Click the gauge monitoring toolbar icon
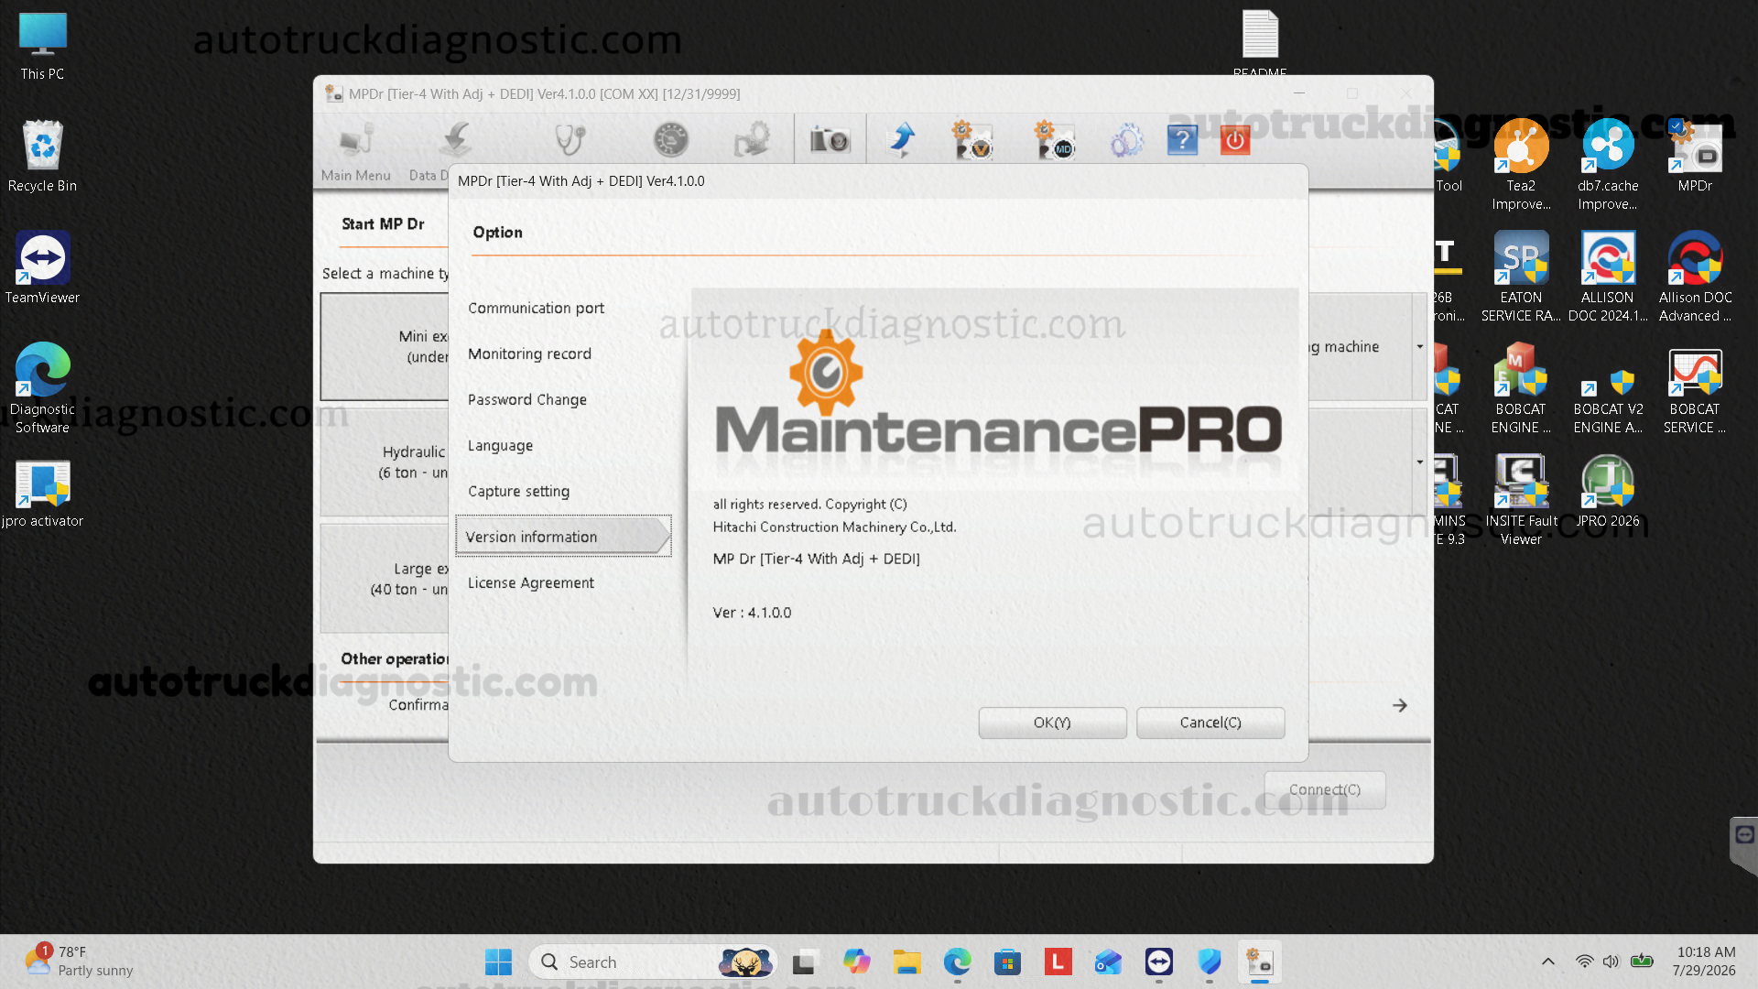 tap(670, 140)
